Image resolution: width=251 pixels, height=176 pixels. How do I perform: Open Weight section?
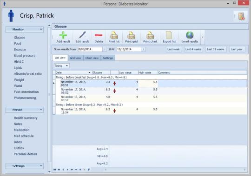tap(19, 79)
